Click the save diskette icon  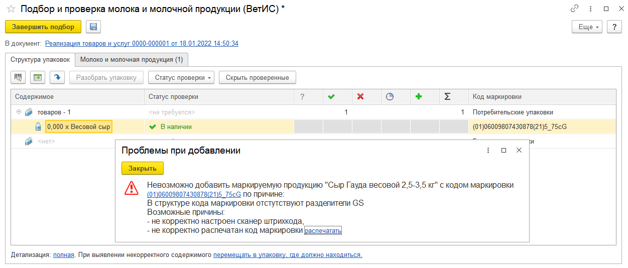pyautogui.click(x=93, y=27)
